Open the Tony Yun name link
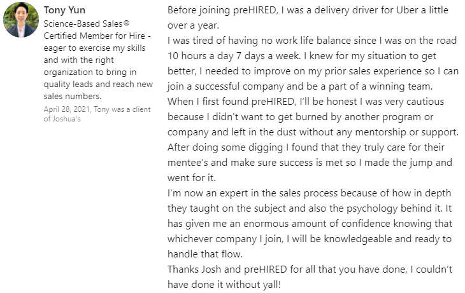 tap(64, 10)
